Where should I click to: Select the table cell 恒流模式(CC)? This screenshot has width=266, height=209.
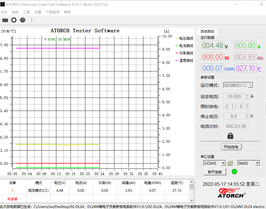38,190
